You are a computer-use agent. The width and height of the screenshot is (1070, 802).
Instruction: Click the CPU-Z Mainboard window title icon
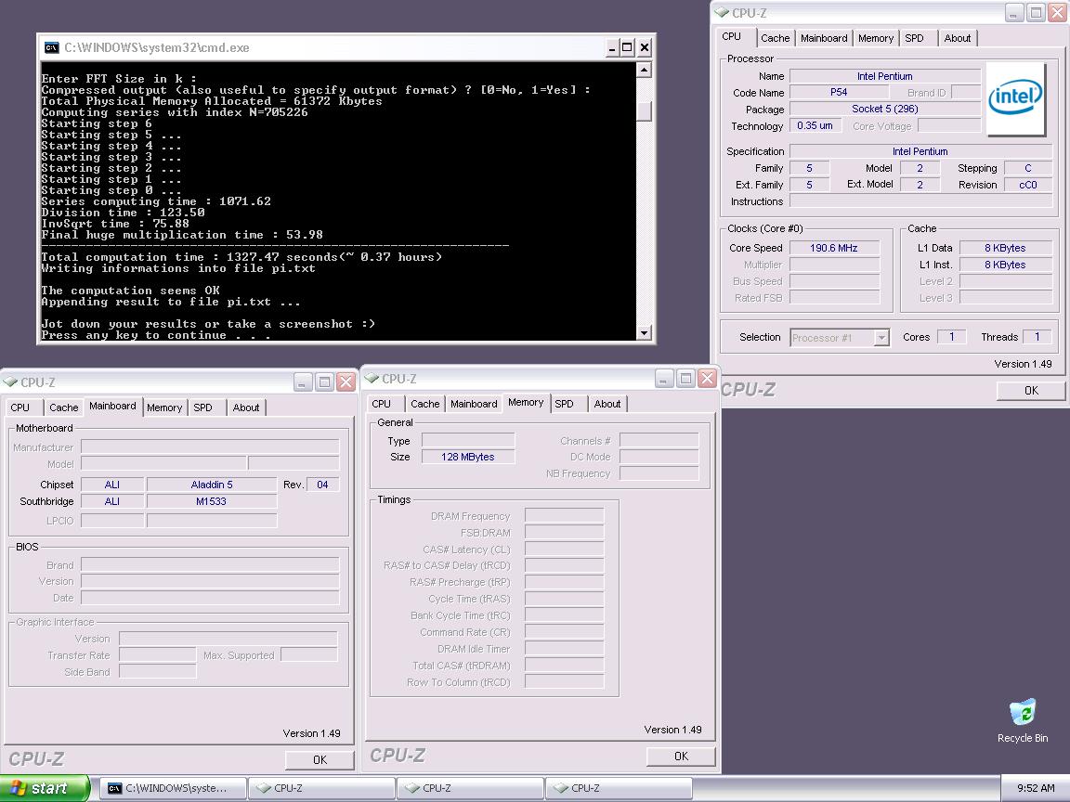pos(10,382)
